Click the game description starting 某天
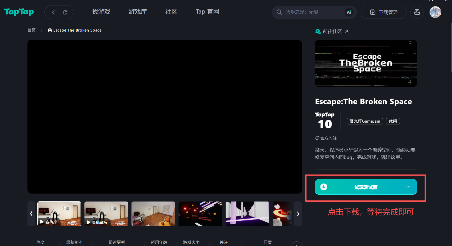Image resolution: width=452 pixels, height=246 pixels. pos(365,154)
